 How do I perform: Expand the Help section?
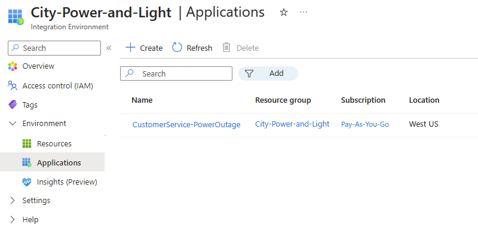(x=13, y=219)
